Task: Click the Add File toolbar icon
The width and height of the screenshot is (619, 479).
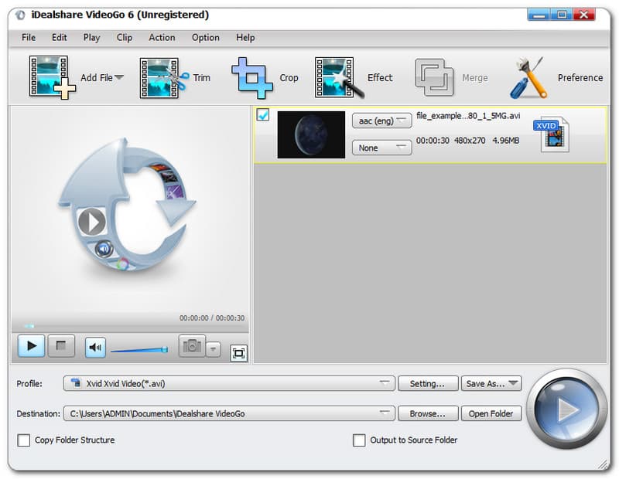Action: tap(53, 77)
